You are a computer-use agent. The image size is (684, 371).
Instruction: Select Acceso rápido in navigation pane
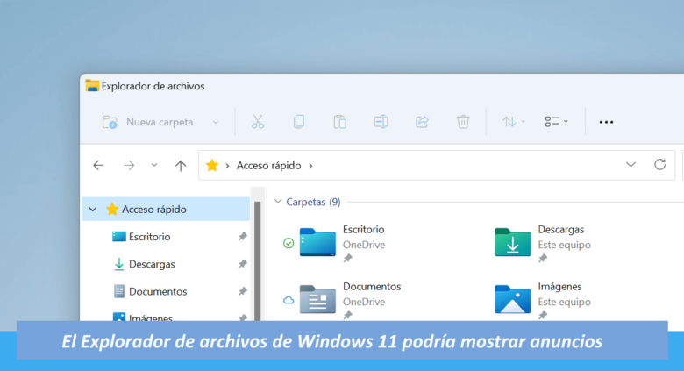(x=153, y=210)
